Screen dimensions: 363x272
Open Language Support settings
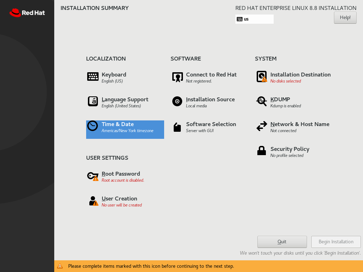[125, 100]
